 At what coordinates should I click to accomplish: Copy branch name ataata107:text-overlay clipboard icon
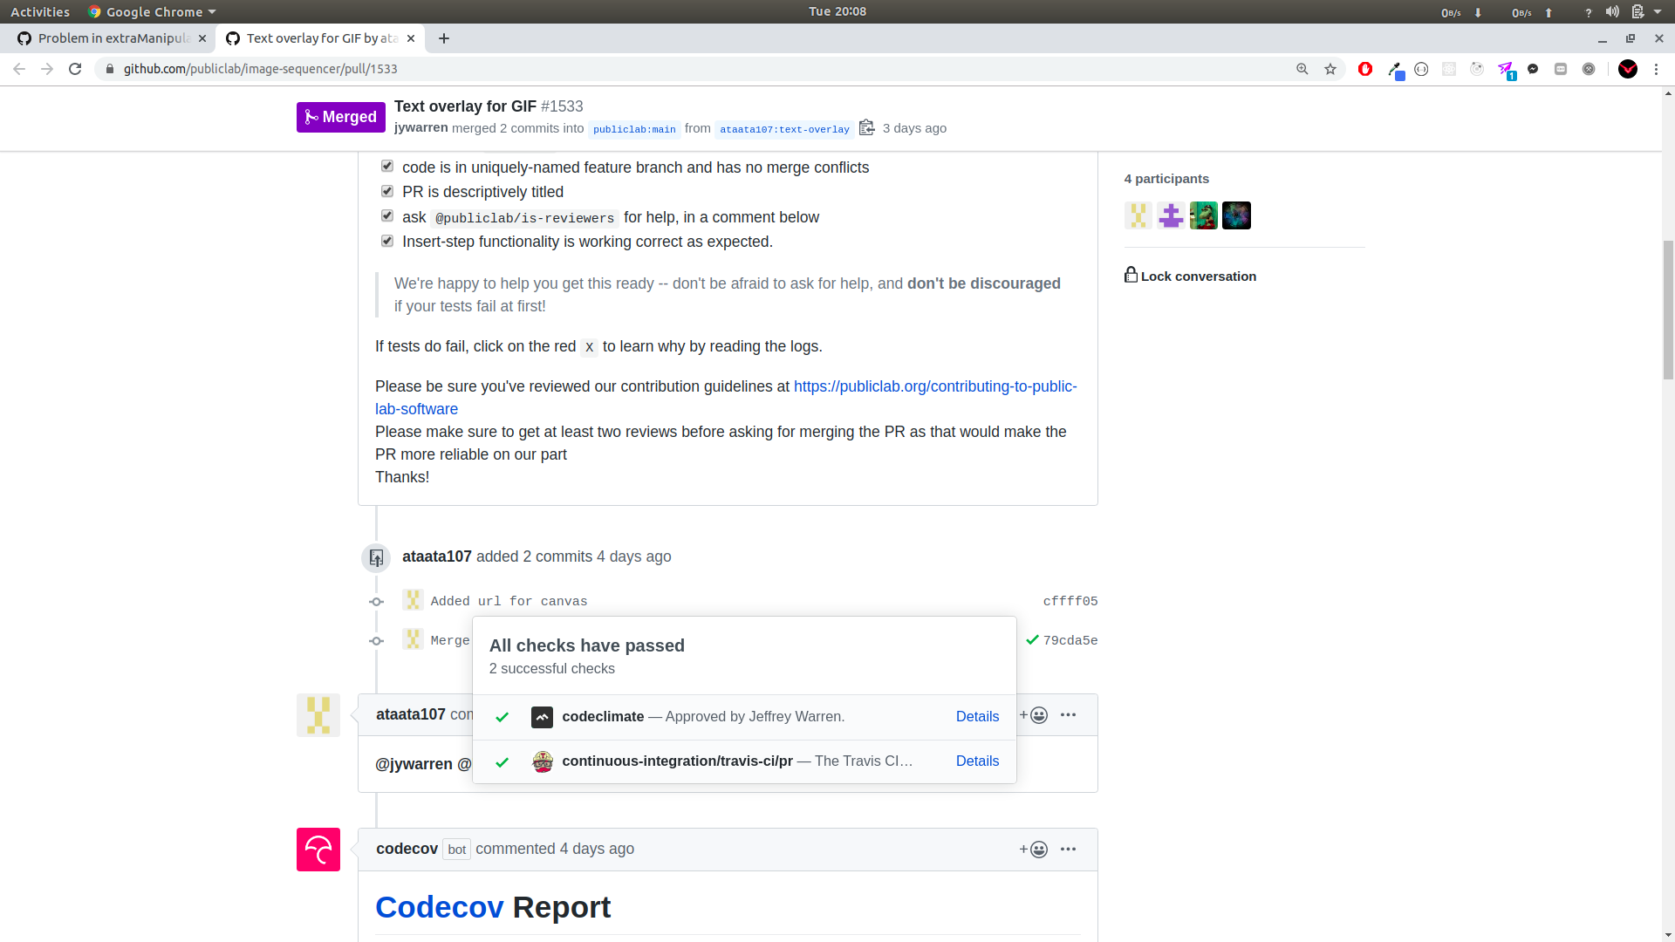pyautogui.click(x=866, y=127)
